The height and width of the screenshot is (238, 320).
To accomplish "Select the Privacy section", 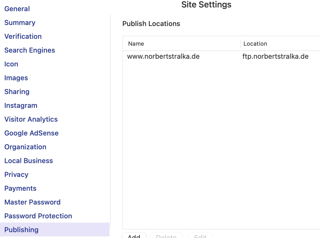I will tap(16, 175).
